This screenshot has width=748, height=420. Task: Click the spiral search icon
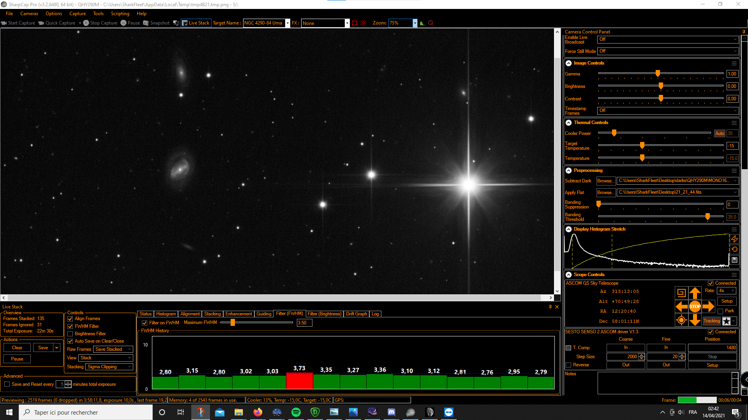681,293
